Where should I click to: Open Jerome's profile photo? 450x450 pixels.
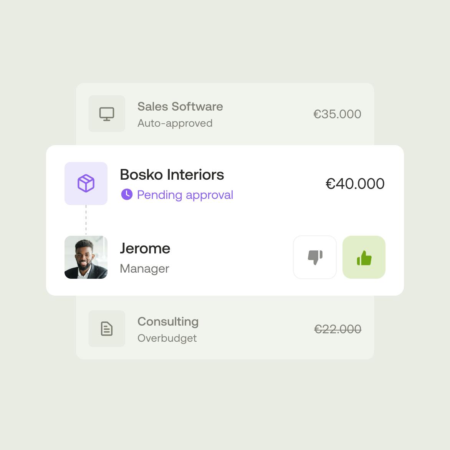pyautogui.click(x=86, y=257)
